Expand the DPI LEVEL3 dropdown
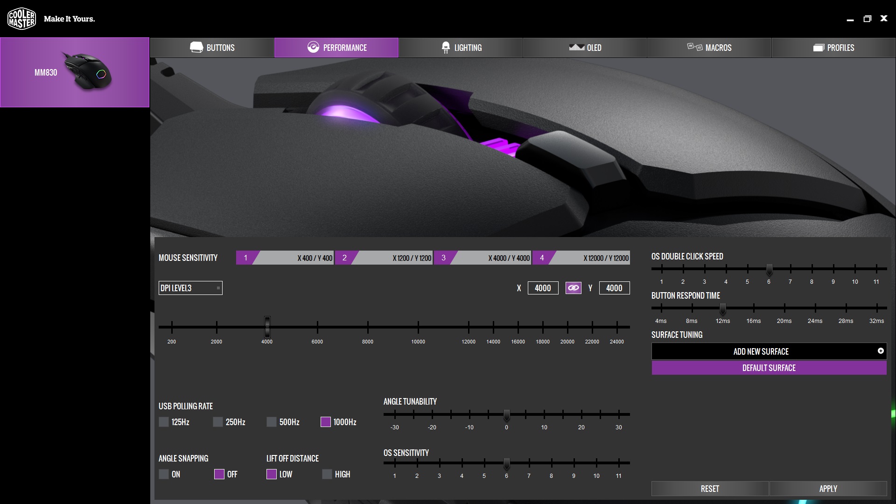 190,288
